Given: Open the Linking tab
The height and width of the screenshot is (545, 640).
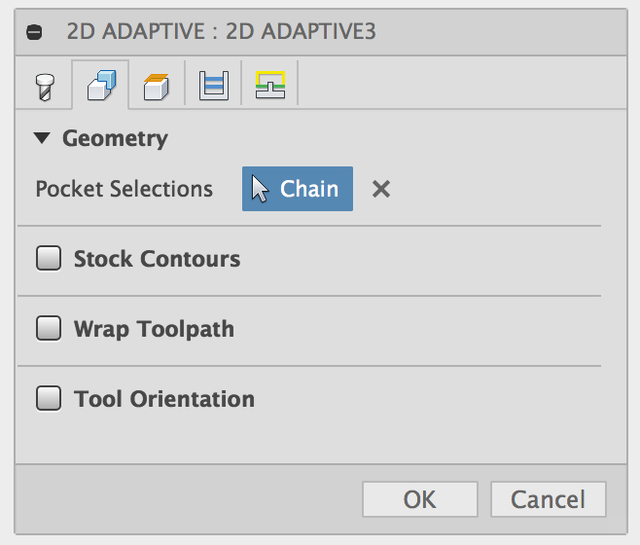Looking at the screenshot, I should point(269,86).
